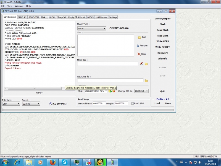Image resolution: width=221 pixels, height=166 pixels.
Task: Click the Unlock/Repair button
Action: pyautogui.click(x=162, y=19)
